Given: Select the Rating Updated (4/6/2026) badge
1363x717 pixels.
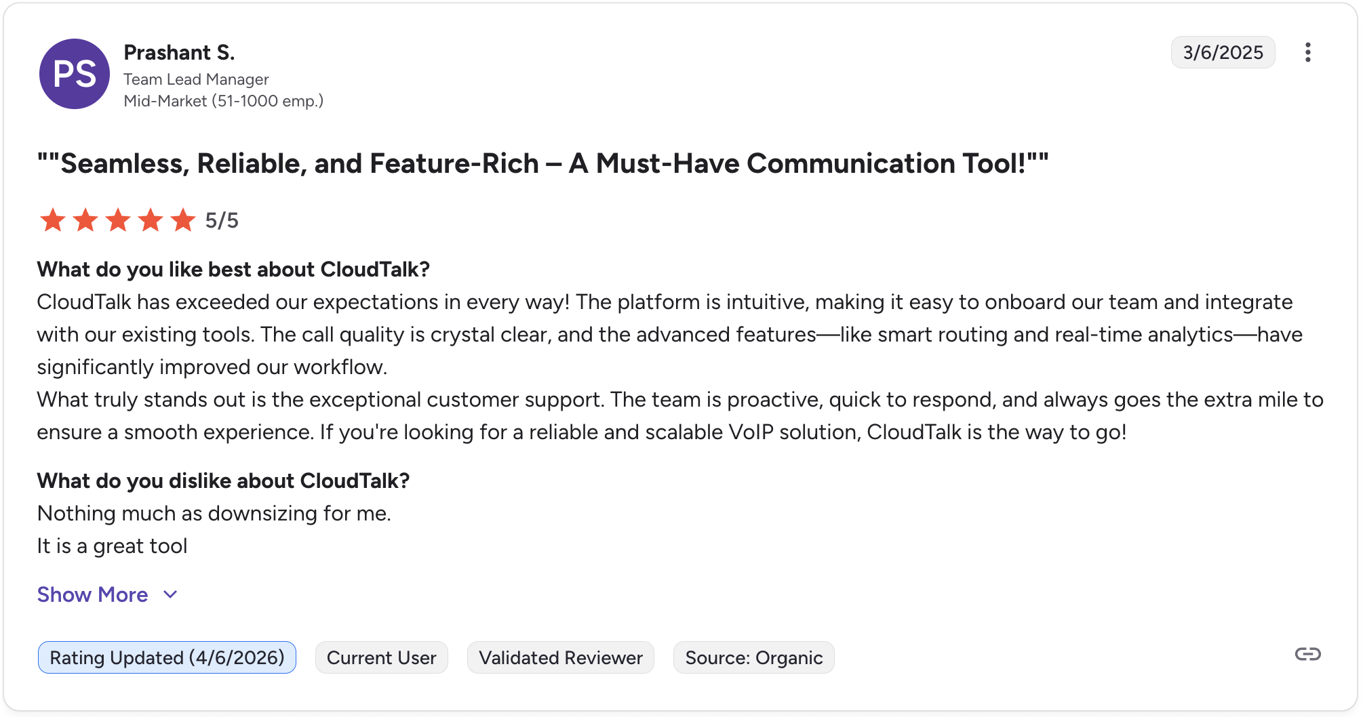Looking at the screenshot, I should click(167, 657).
